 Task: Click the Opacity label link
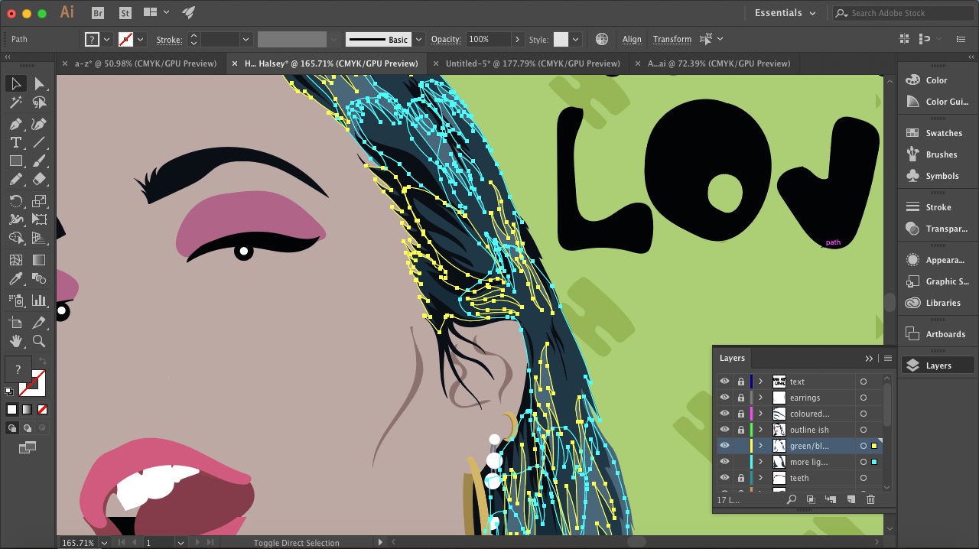pos(446,39)
